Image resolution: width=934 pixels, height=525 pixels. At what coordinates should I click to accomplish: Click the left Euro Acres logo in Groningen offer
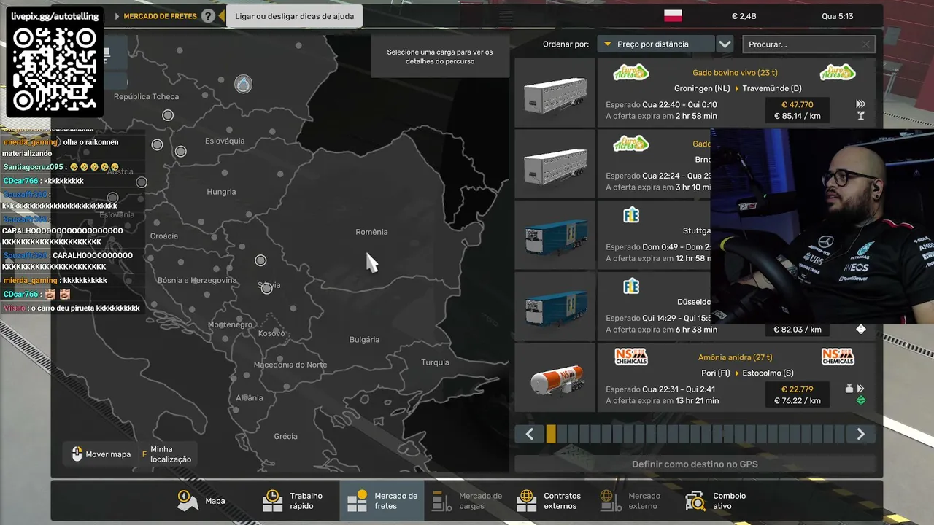coord(631,72)
